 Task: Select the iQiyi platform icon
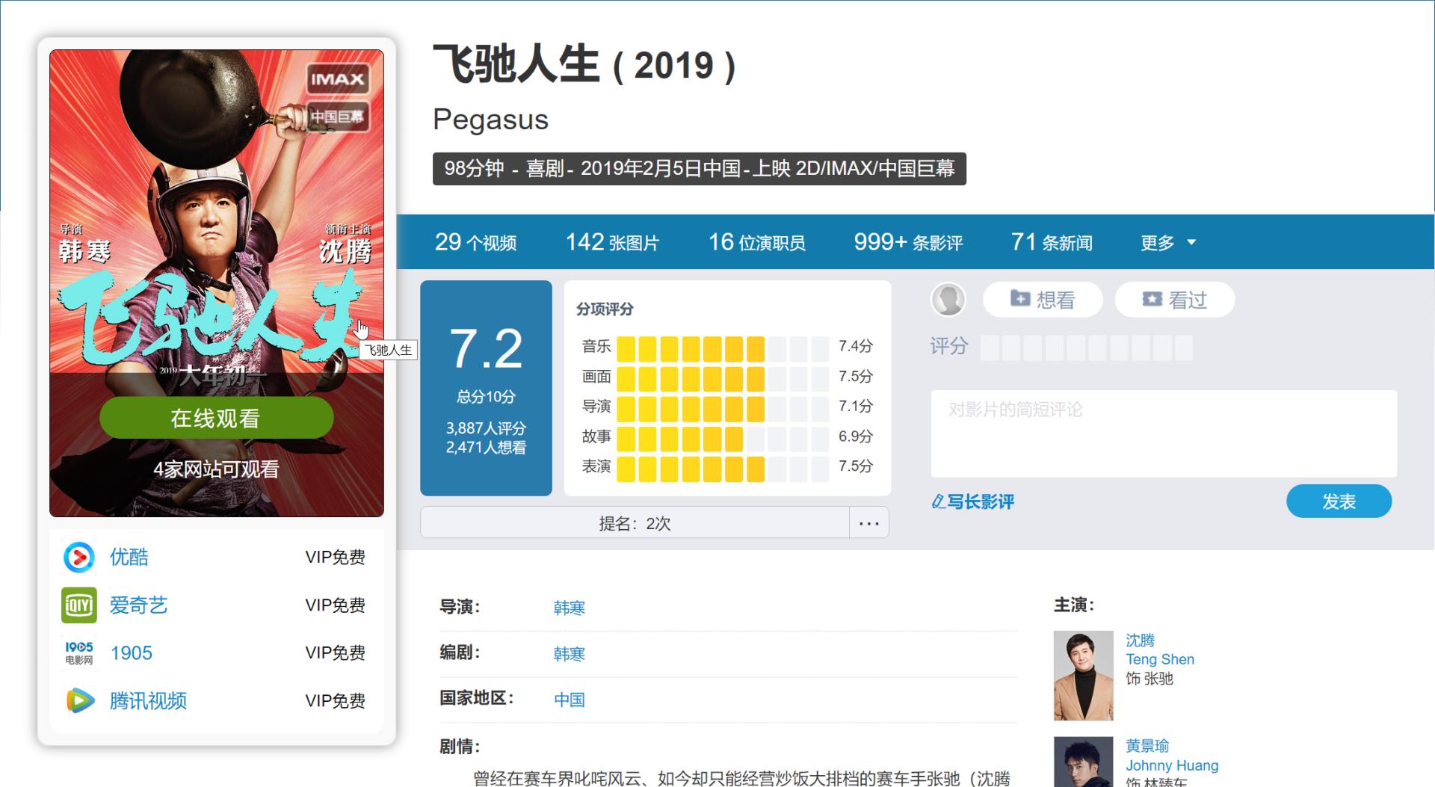click(78, 605)
